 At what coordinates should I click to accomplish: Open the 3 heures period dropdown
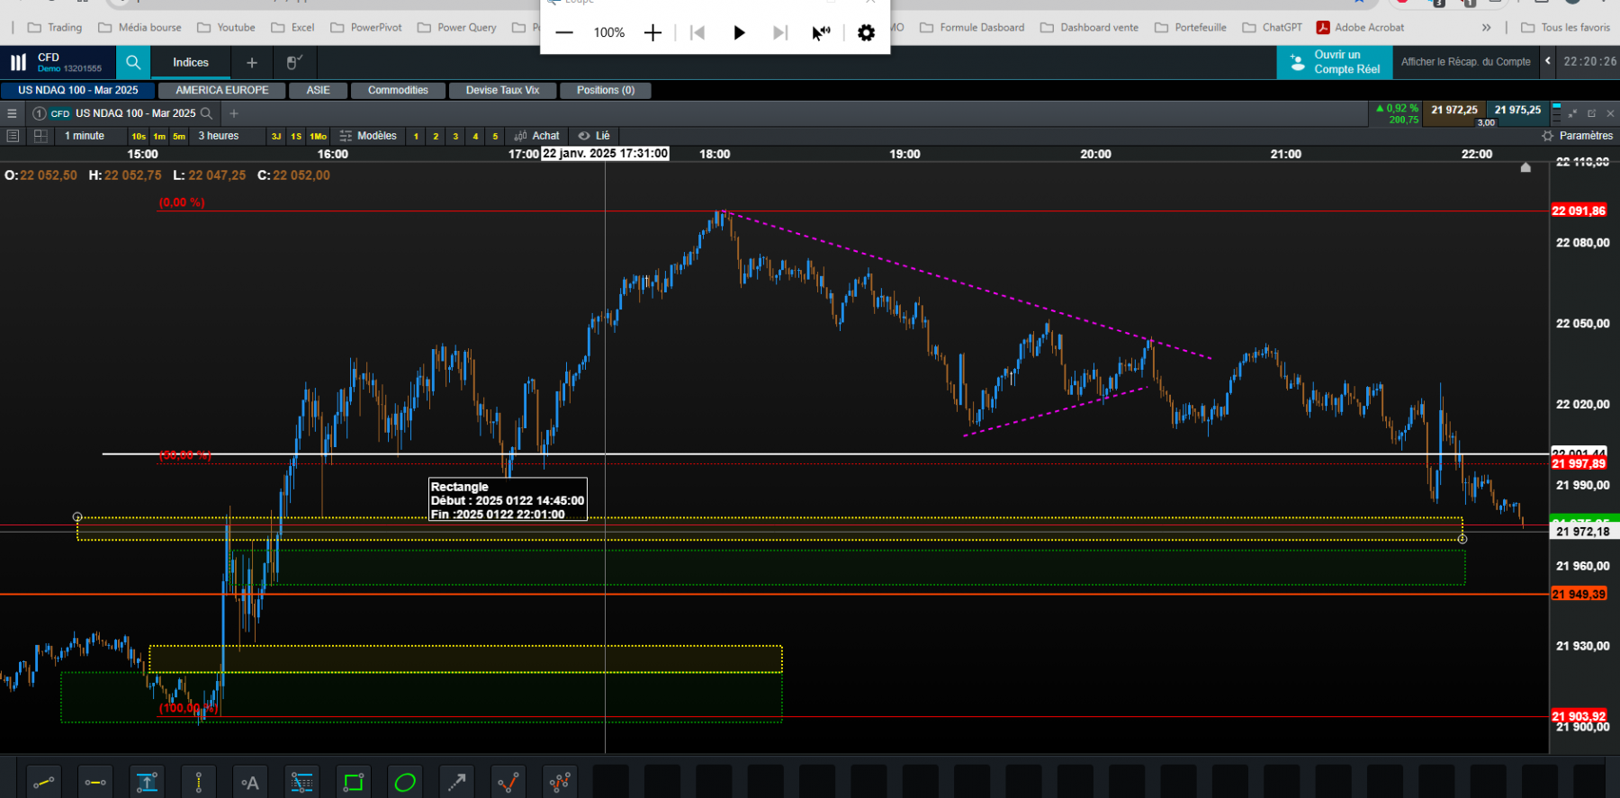click(219, 136)
